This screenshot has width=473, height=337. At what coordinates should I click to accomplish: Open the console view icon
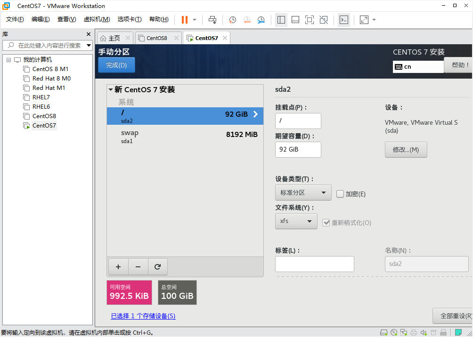344,20
